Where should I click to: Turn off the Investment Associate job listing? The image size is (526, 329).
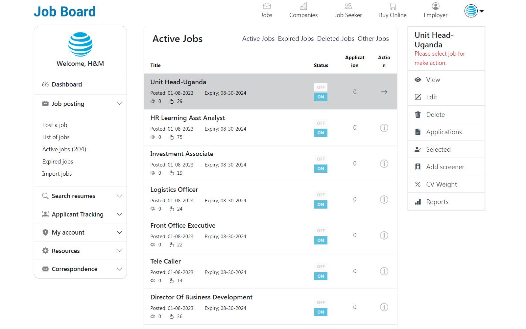tap(321, 159)
